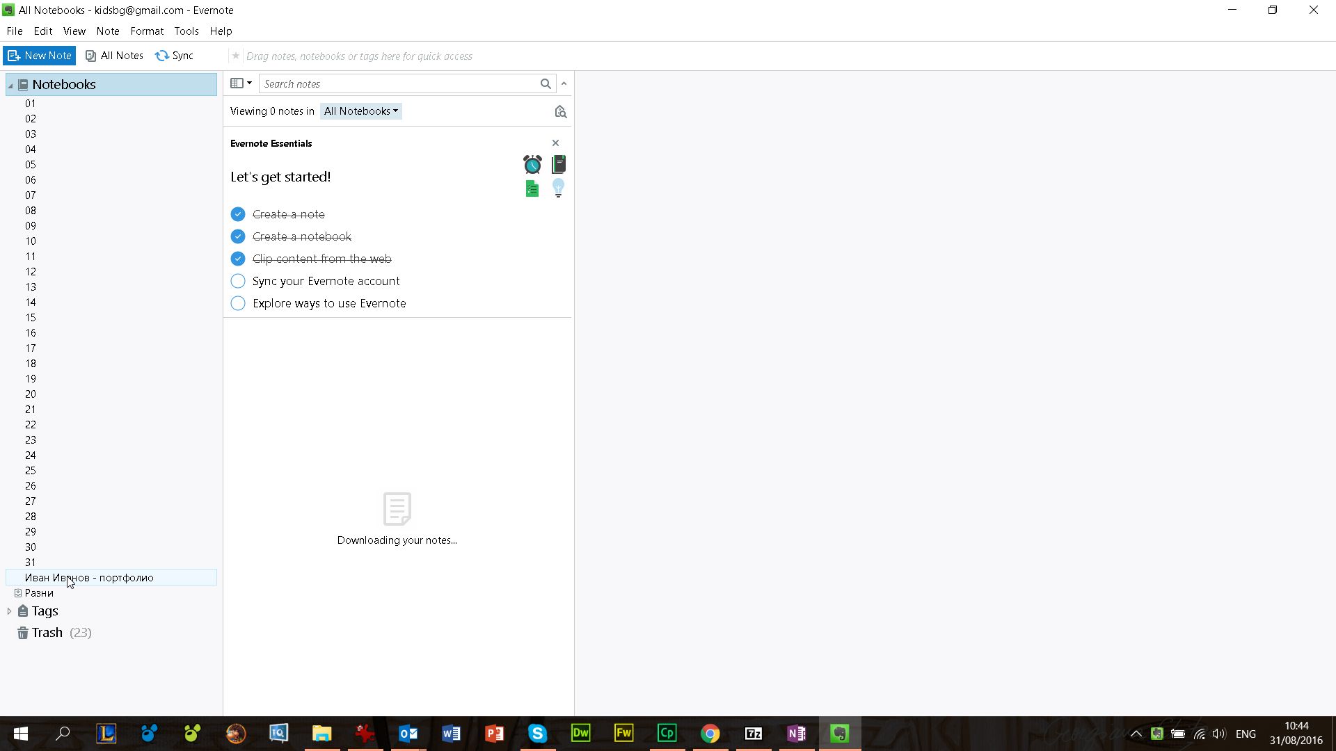Click the Trash can icon
Viewport: 1336px width, 751px height.
tap(23, 633)
